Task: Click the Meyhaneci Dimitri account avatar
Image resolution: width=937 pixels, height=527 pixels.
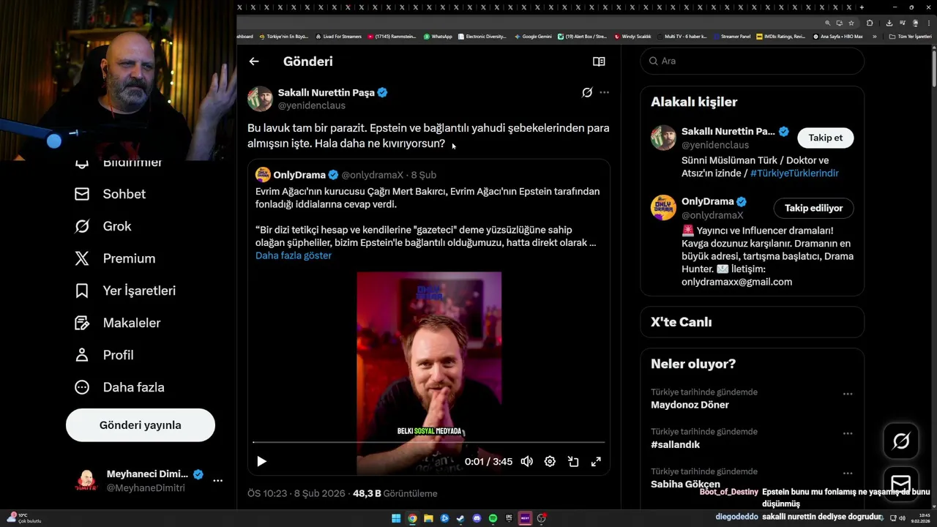Action: (x=86, y=481)
